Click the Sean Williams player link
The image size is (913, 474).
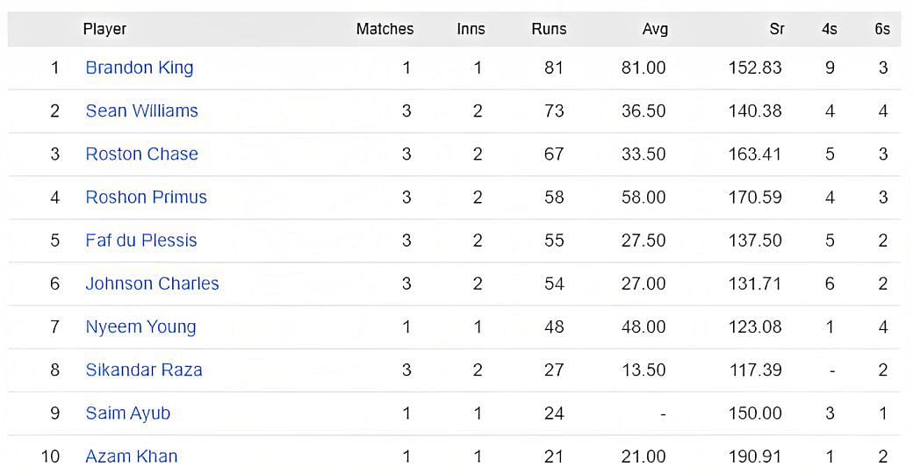(141, 111)
